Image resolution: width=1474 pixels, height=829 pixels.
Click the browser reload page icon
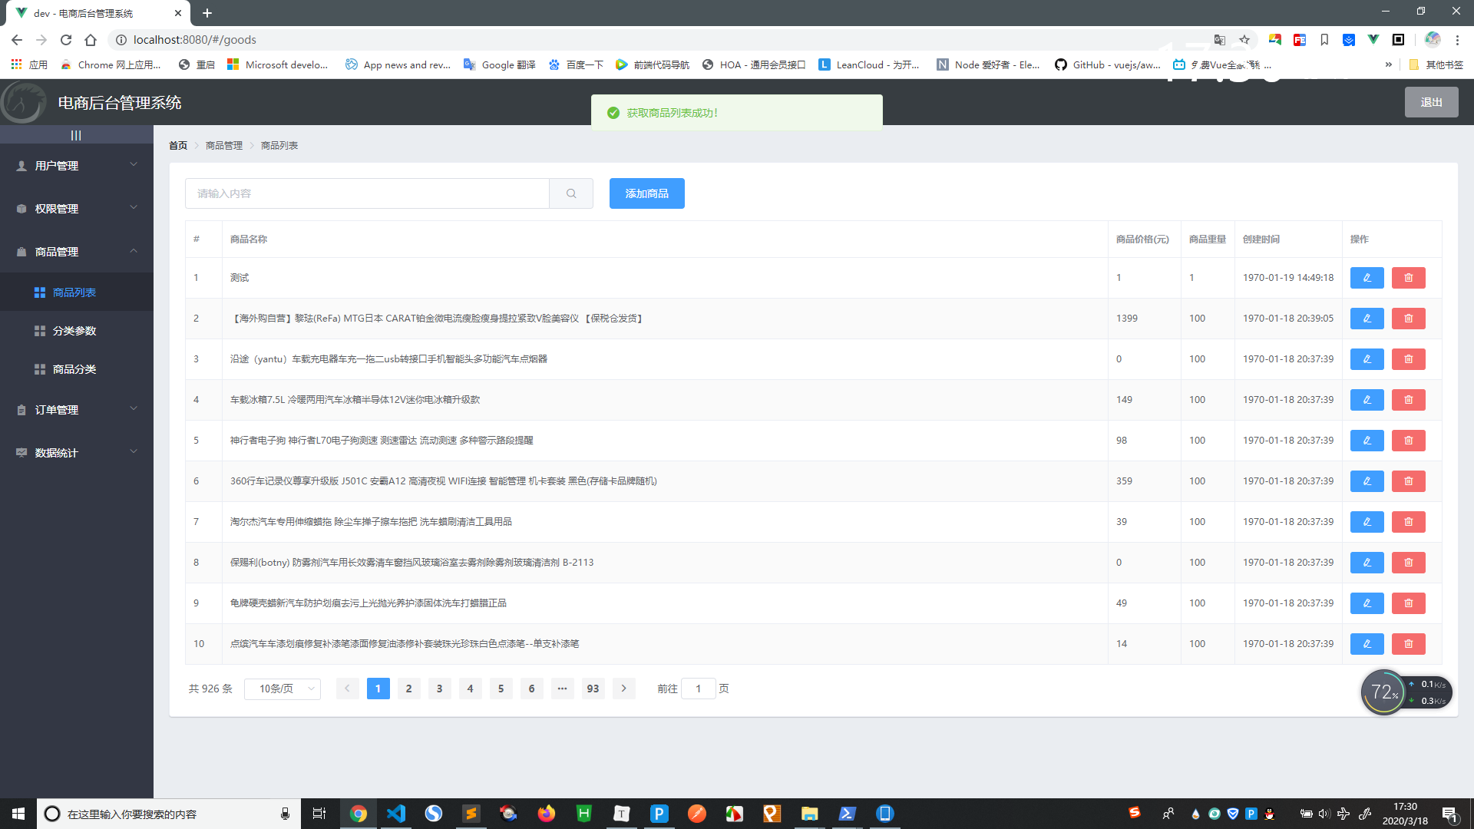pyautogui.click(x=66, y=40)
